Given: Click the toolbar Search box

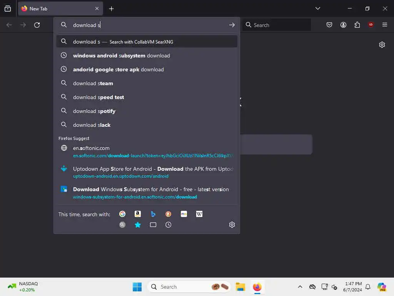Looking at the screenshot, I should tap(276, 25).
